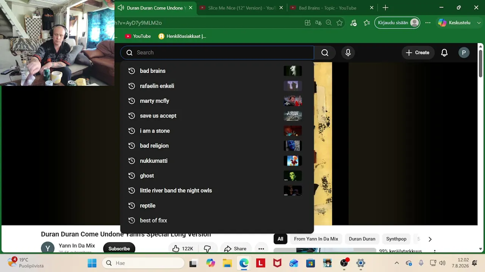The image size is (485, 272).
Task: Open the weather widget showing 19°C
Action: (25, 263)
